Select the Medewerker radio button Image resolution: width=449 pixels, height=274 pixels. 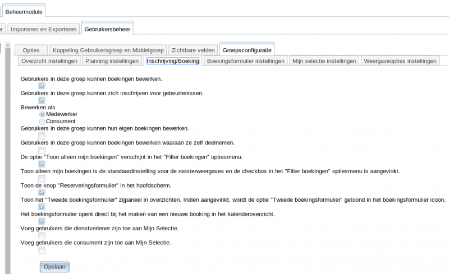tap(42, 114)
